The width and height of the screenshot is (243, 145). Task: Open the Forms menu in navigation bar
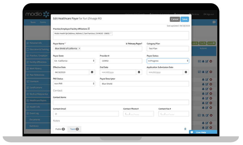pos(43,22)
